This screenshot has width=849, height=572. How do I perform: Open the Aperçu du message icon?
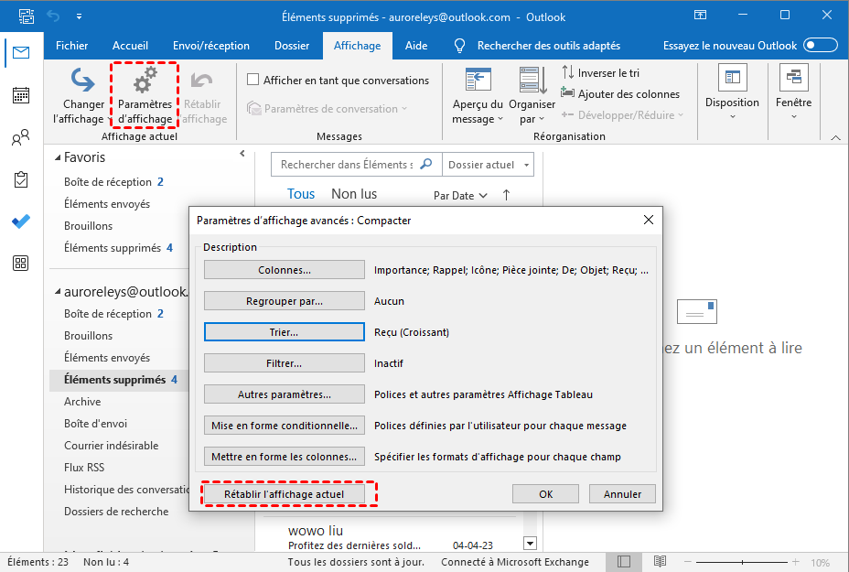tap(478, 82)
